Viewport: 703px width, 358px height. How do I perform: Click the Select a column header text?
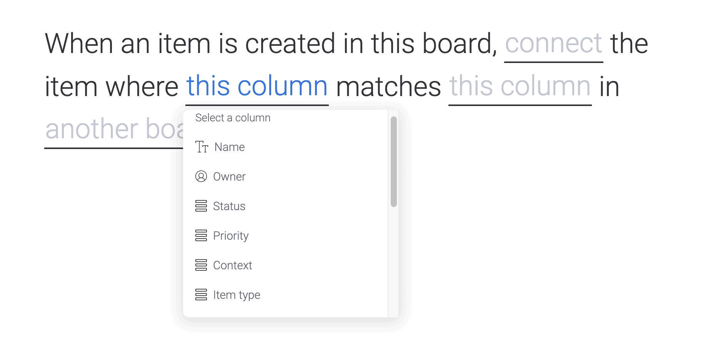233,118
